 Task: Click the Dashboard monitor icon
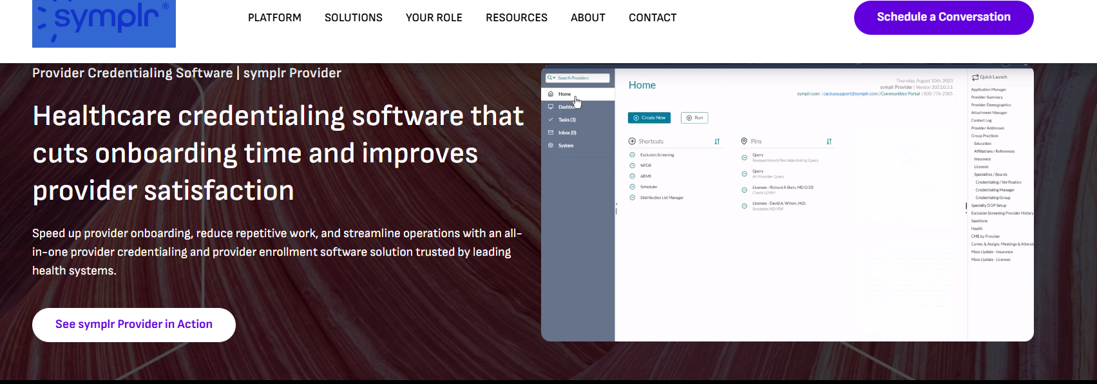coord(550,107)
